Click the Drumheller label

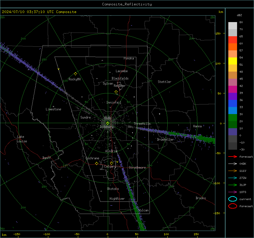click(x=166, y=140)
